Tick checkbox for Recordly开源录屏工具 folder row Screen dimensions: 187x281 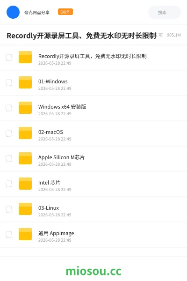coord(9,58)
